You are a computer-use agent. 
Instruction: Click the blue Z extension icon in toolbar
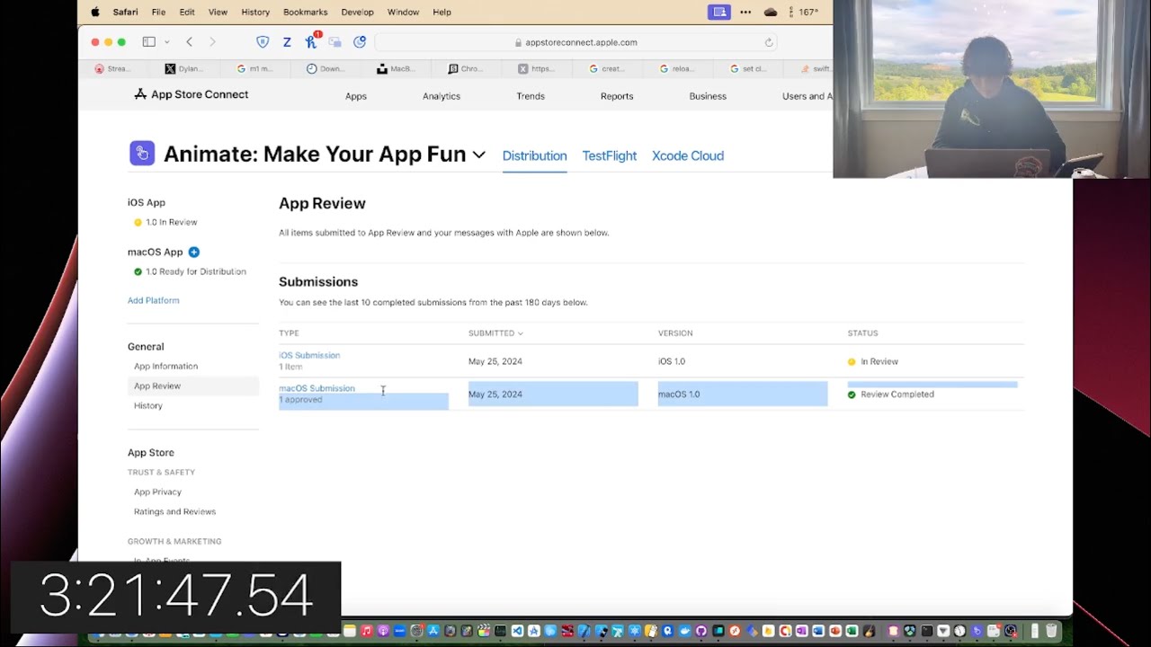tap(287, 42)
